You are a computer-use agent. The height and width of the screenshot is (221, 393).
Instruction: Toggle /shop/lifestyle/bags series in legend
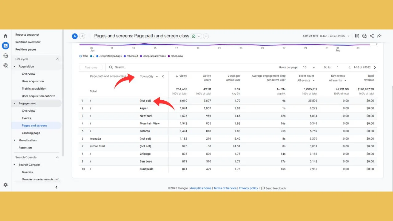109,56
